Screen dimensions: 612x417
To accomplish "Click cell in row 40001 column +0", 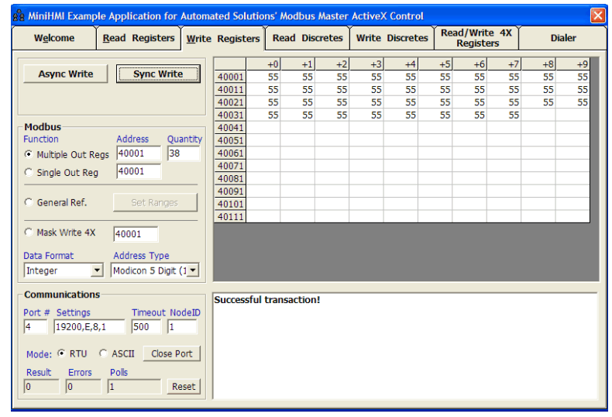I will point(263,77).
